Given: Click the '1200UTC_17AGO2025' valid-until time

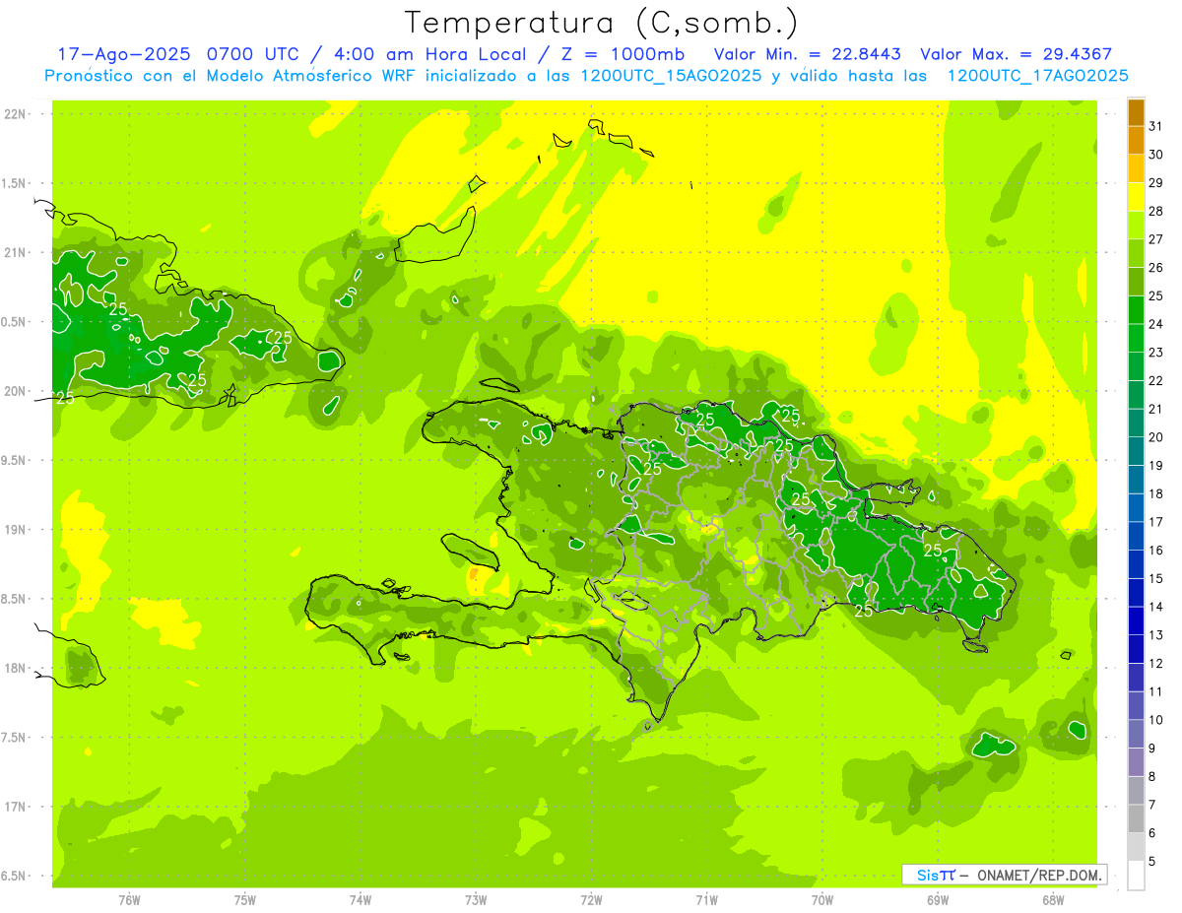Looking at the screenshot, I should (x=1037, y=76).
